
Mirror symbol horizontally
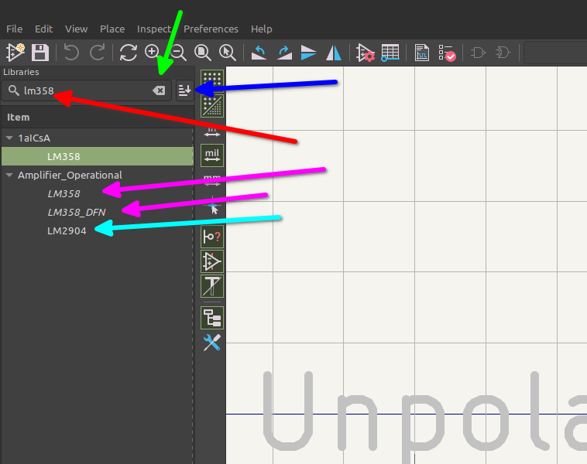[x=334, y=53]
